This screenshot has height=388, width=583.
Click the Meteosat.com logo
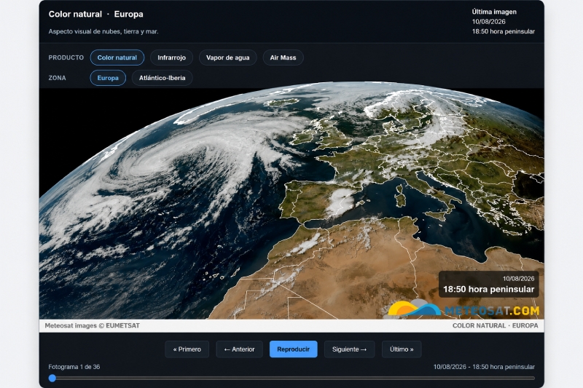463,309
